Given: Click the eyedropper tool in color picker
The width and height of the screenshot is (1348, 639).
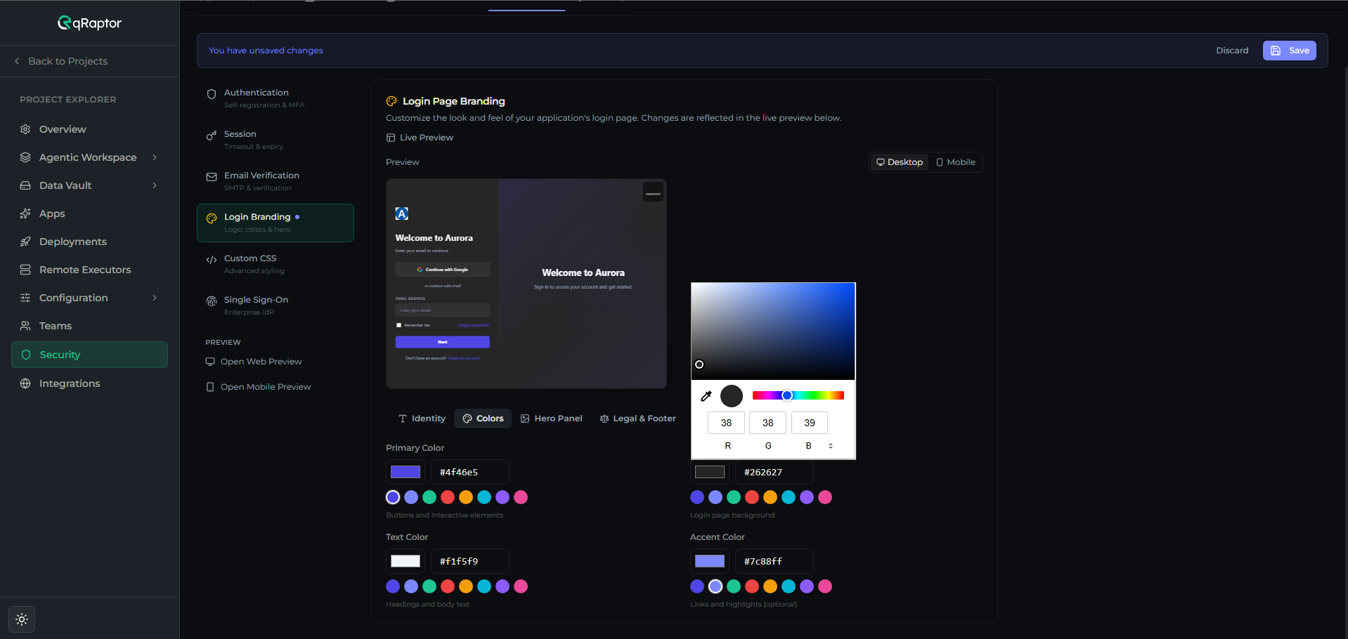Looking at the screenshot, I should click(706, 396).
